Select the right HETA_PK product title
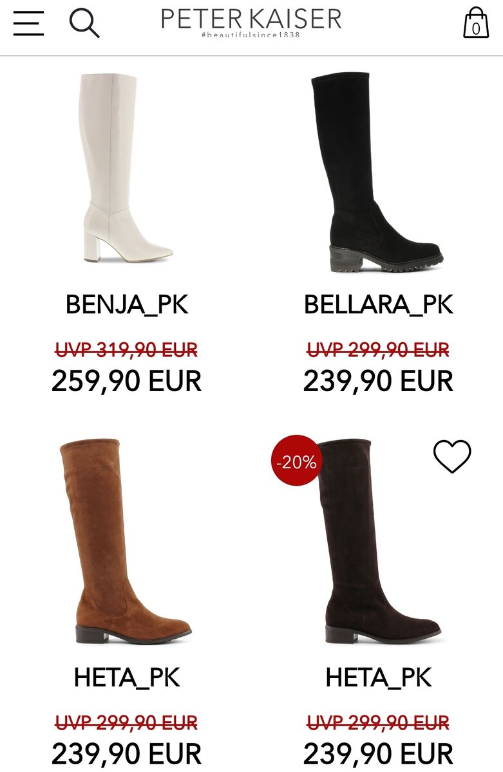The width and height of the screenshot is (503, 772). pos(379,677)
